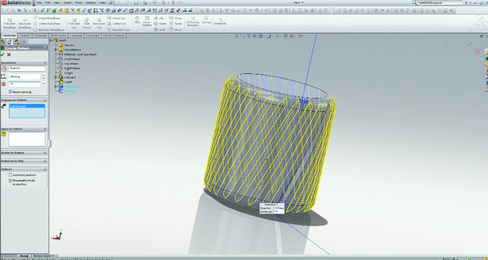Switch to the Surfaces tab
This screenshot has height=260, width=488.
coord(40,36)
